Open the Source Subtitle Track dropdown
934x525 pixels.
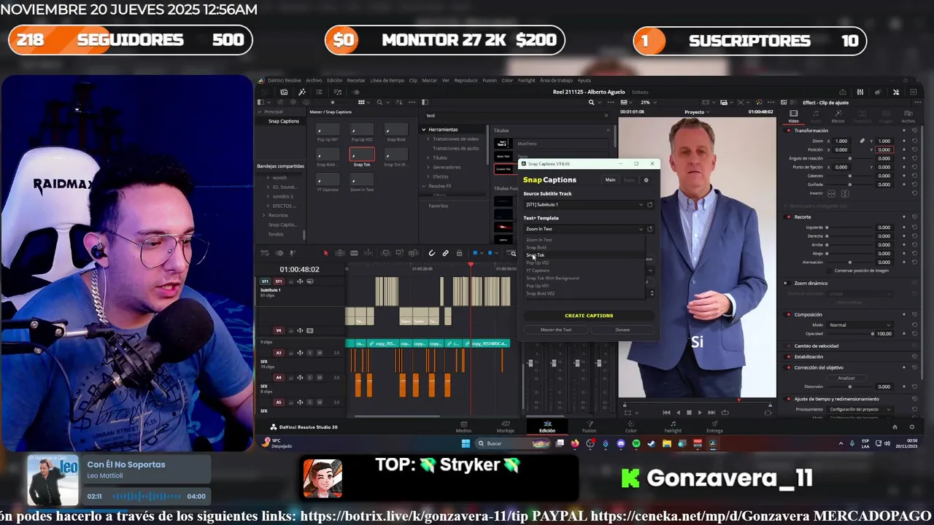coord(584,205)
